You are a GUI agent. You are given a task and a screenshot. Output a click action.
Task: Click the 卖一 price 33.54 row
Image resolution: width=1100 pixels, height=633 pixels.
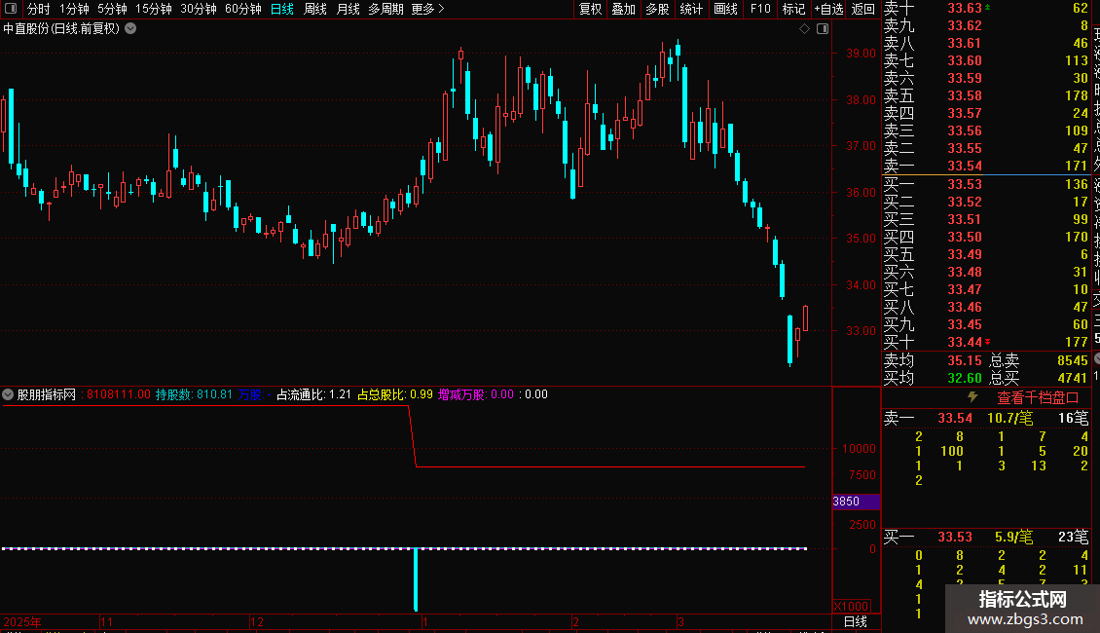[x=986, y=166]
